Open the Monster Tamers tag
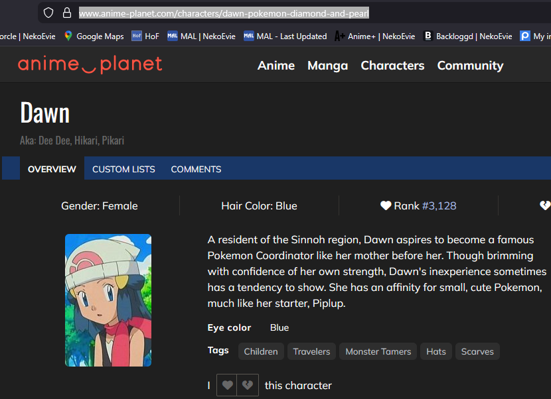The width and height of the screenshot is (551, 399). (x=378, y=351)
